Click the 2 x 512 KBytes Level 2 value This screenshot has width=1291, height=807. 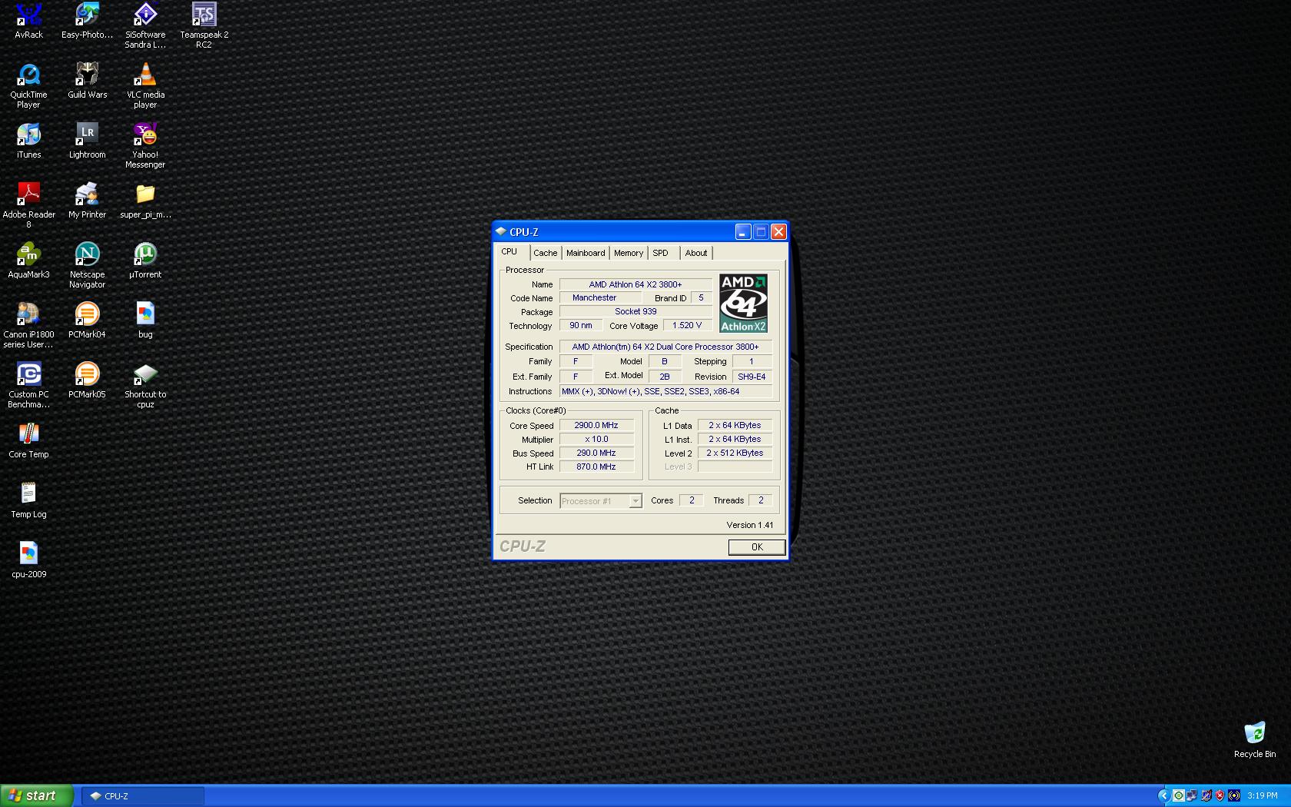point(735,453)
